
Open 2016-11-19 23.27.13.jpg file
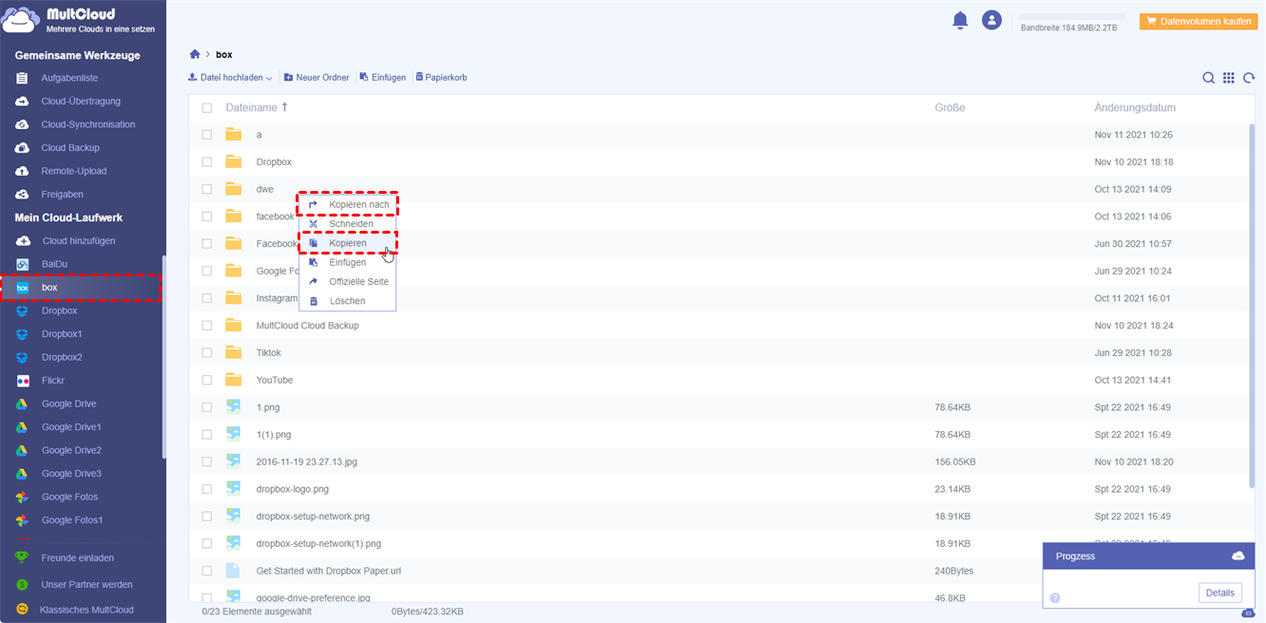click(x=307, y=462)
